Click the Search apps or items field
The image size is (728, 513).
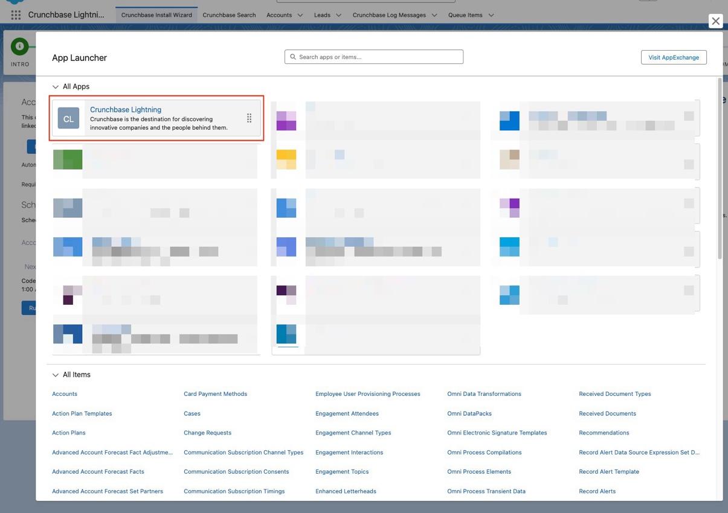374,57
